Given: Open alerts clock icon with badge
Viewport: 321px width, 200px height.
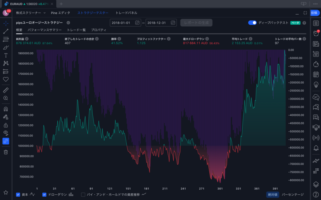Looking at the screenshot, I should (316, 33).
